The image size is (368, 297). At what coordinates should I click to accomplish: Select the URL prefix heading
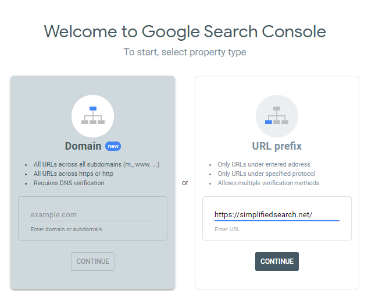click(x=277, y=146)
